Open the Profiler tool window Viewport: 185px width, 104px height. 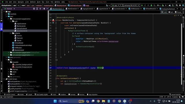click(21, 94)
